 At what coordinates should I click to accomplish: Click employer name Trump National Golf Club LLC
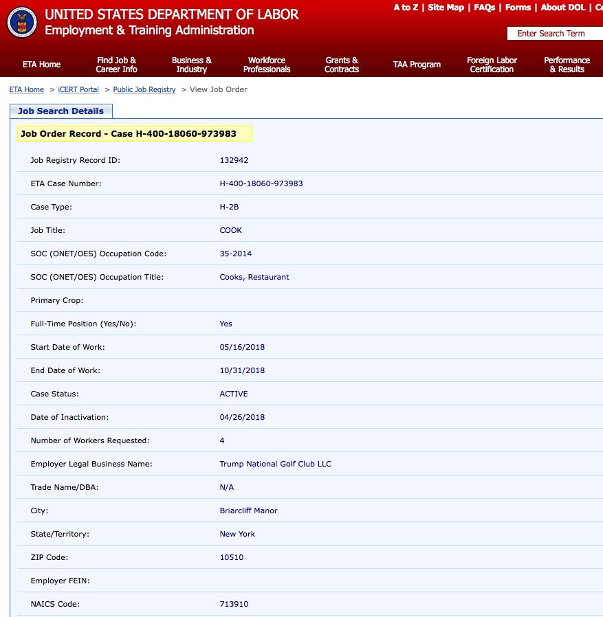[x=275, y=464]
